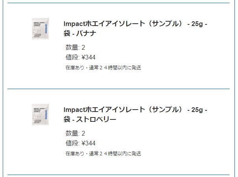Click the grey MP mark on banana pouch
238x177 pixels.
(x=37, y=35)
